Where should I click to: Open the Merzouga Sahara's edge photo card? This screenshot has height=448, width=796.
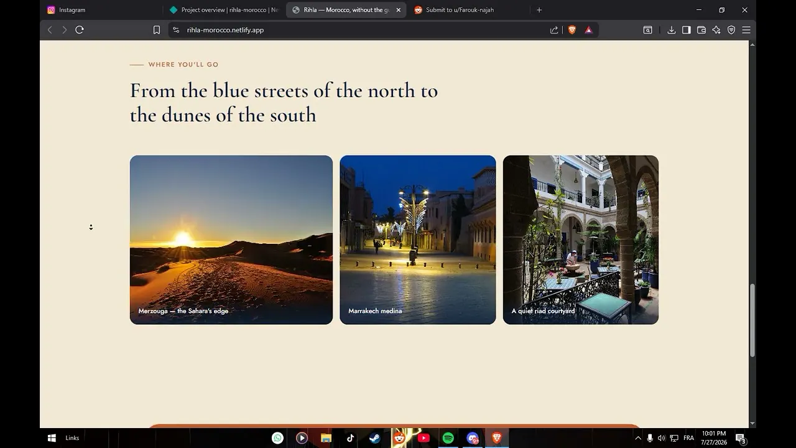click(x=231, y=240)
